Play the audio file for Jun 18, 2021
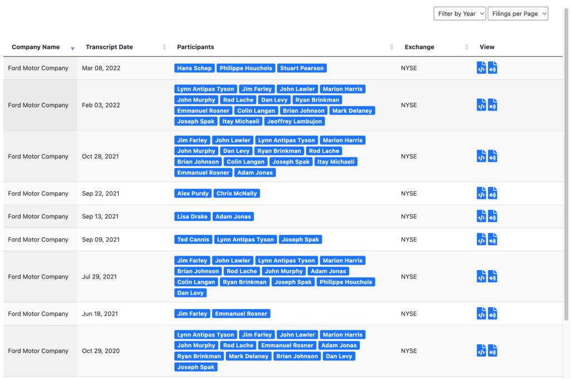 (x=492, y=313)
